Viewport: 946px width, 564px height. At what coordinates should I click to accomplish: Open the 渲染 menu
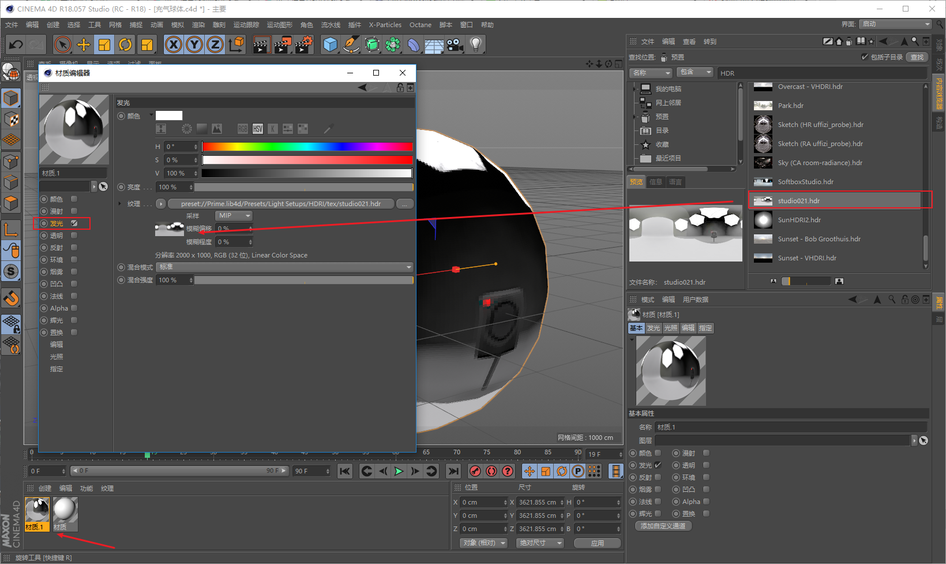coord(198,25)
